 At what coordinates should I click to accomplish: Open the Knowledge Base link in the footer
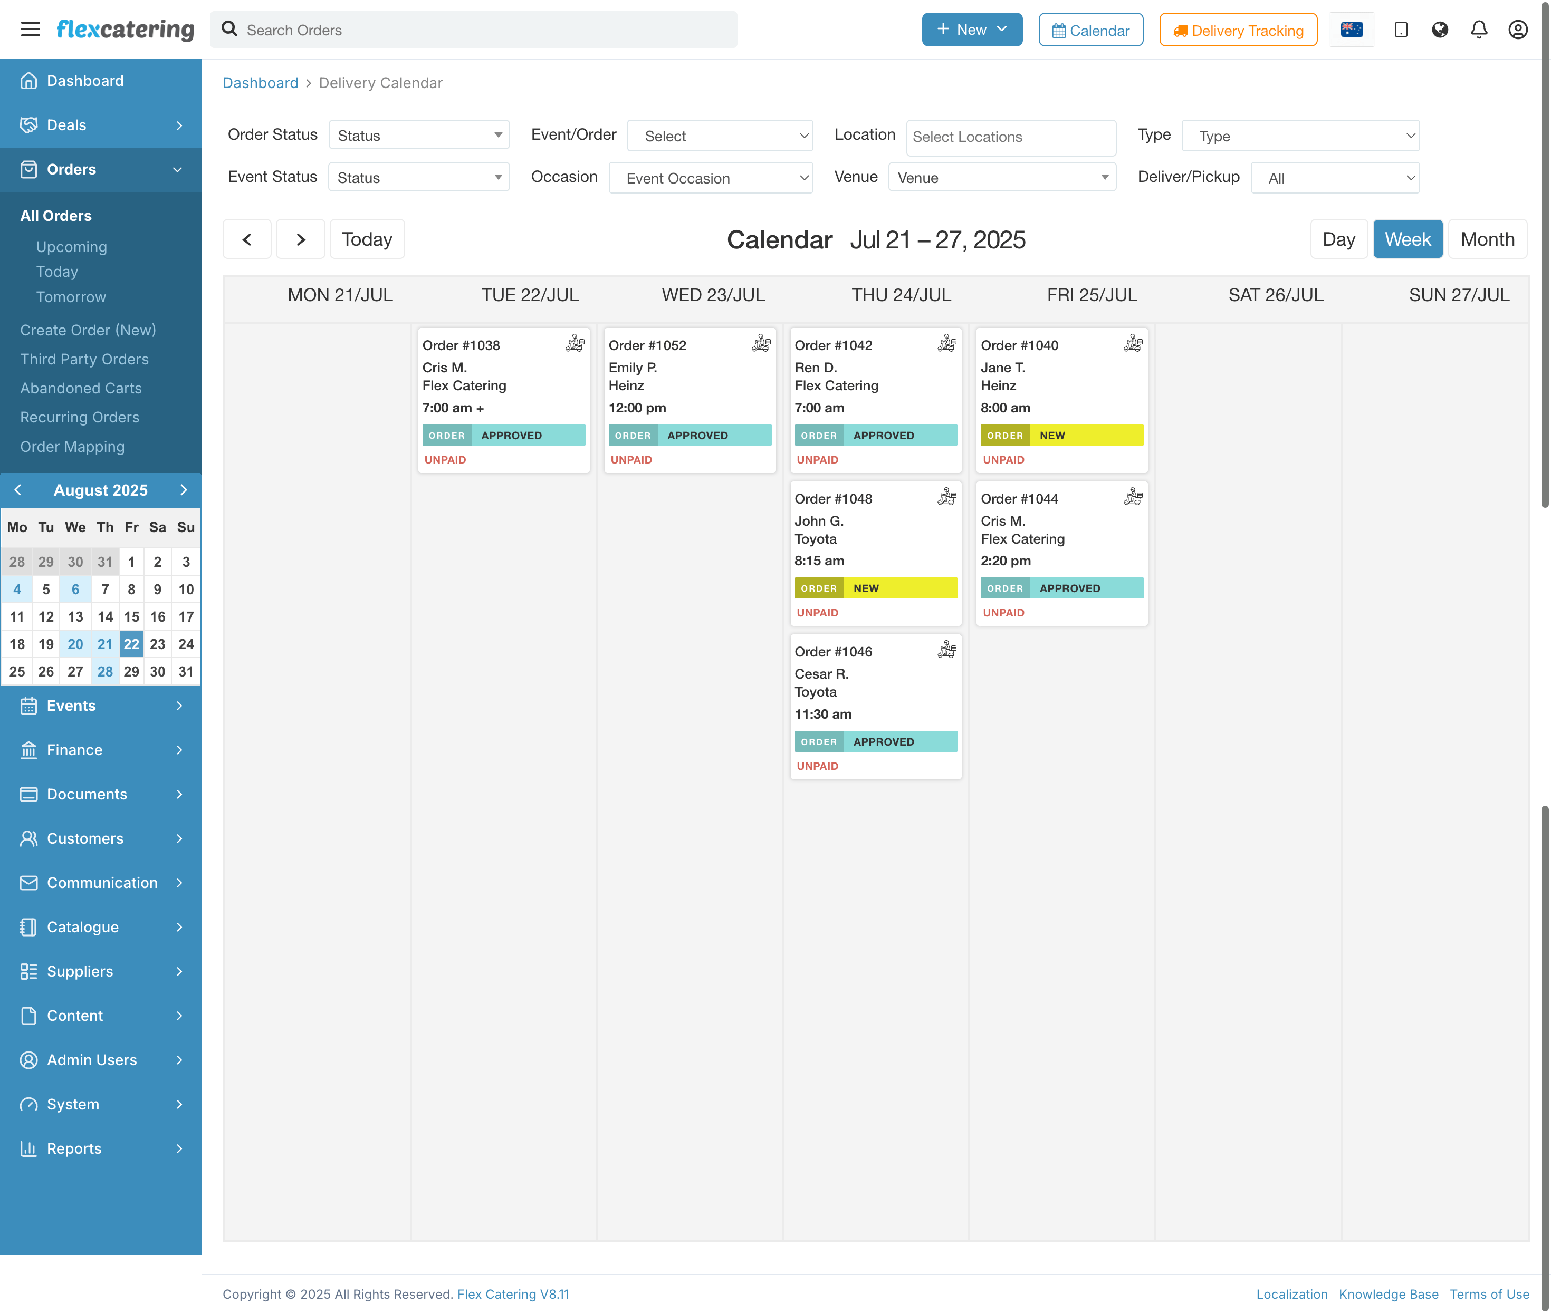click(x=1388, y=1295)
